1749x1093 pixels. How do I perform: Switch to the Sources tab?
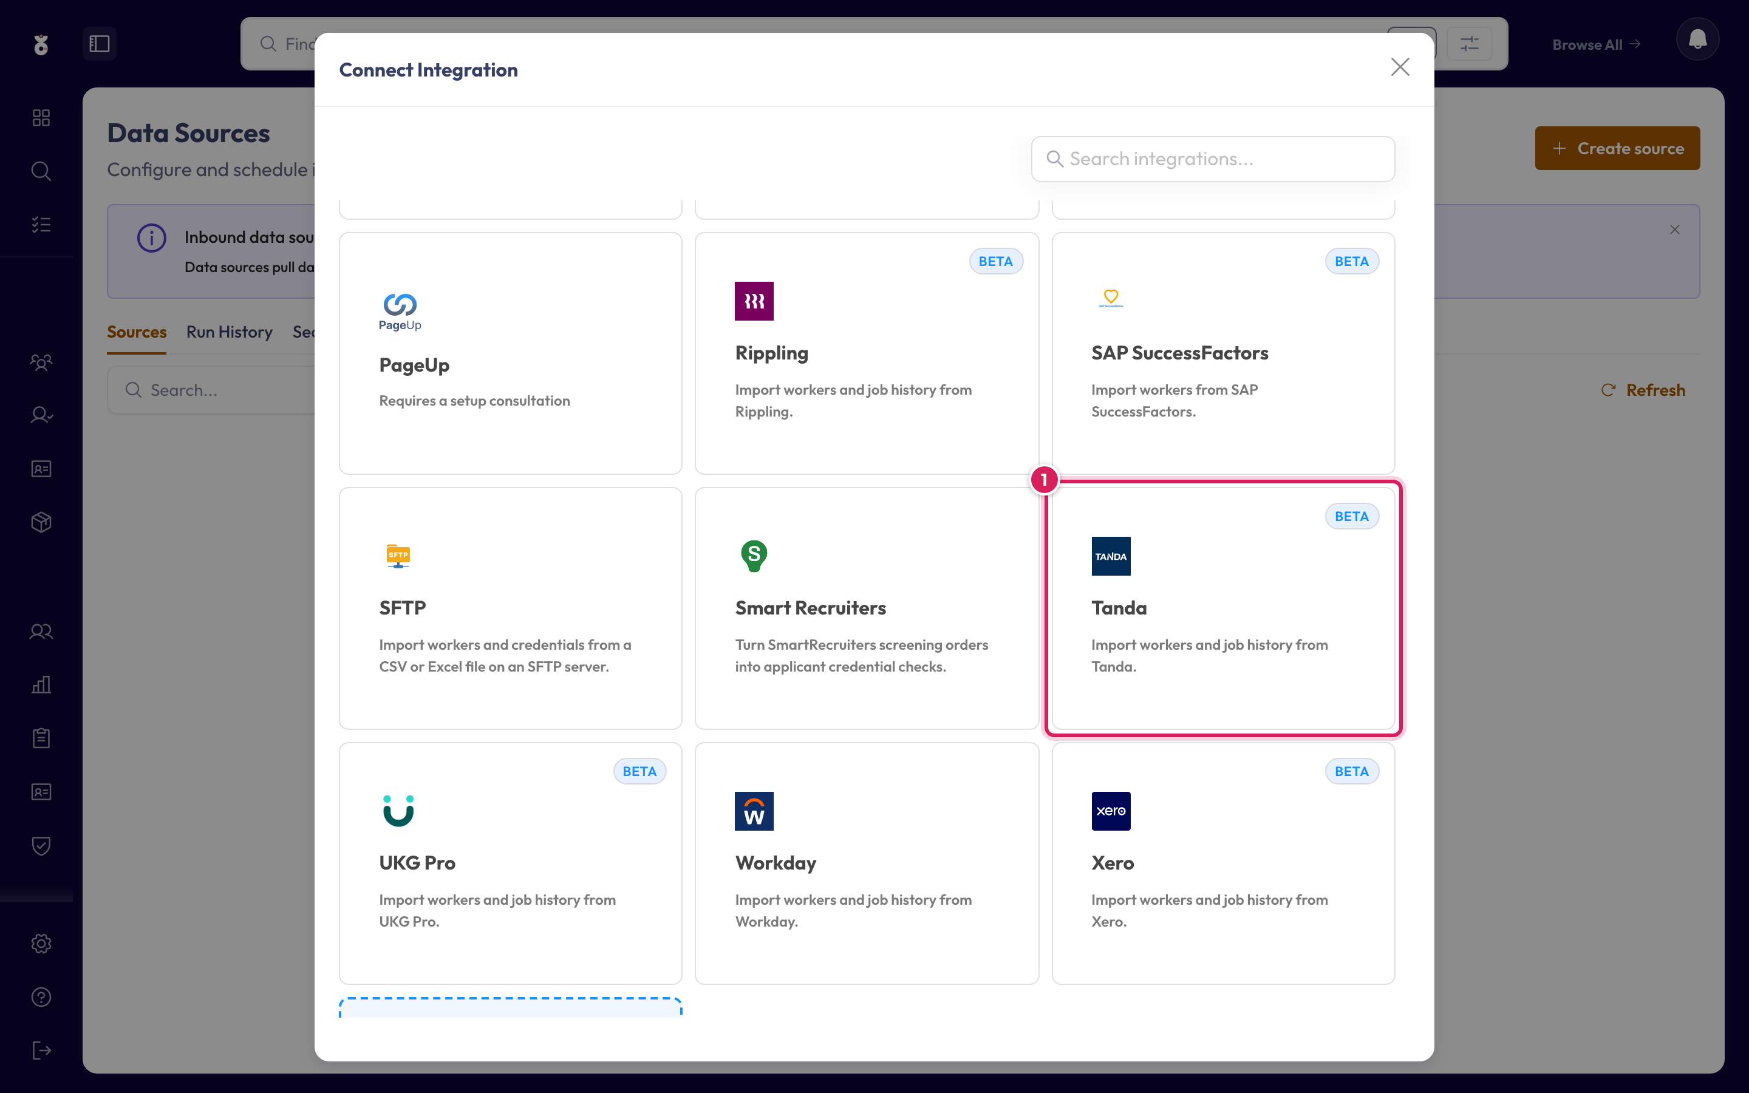(x=137, y=333)
